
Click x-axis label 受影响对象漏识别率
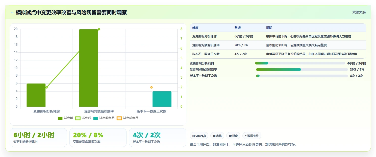[99, 111]
